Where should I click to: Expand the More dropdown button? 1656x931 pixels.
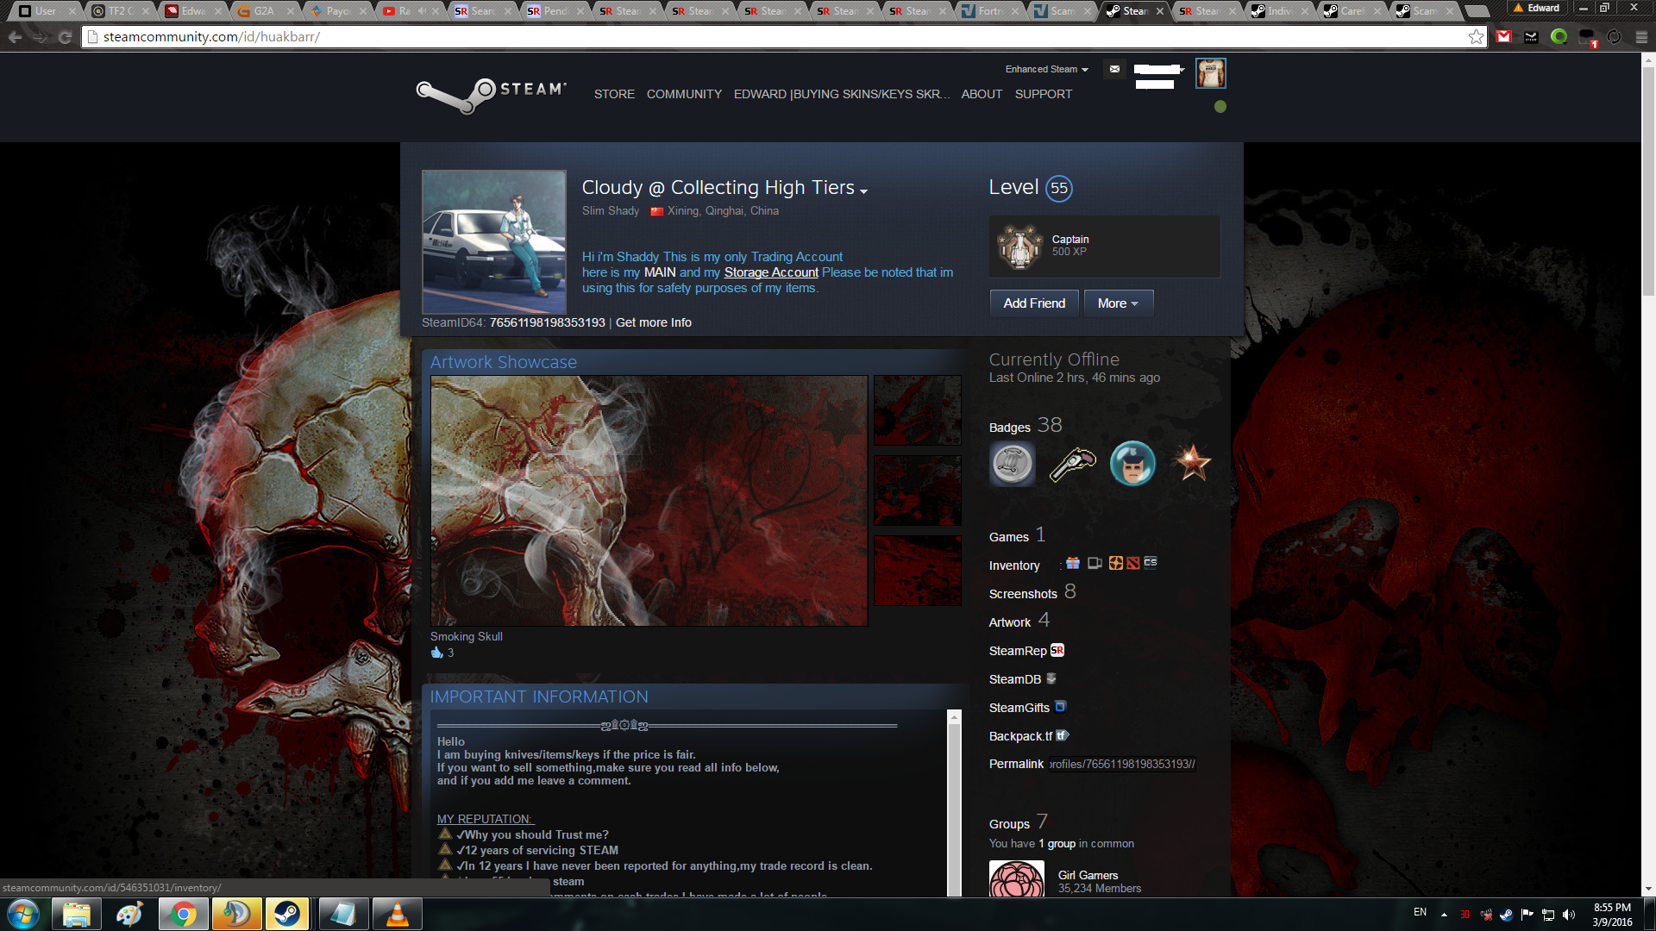point(1118,303)
